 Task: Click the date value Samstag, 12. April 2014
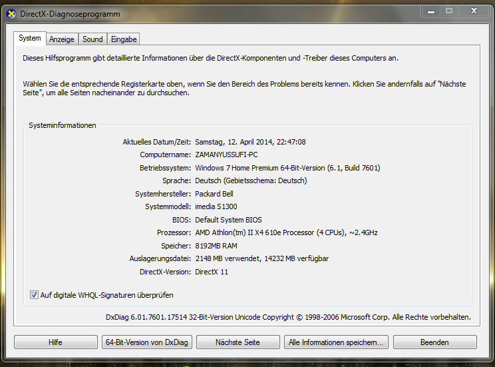pos(250,142)
